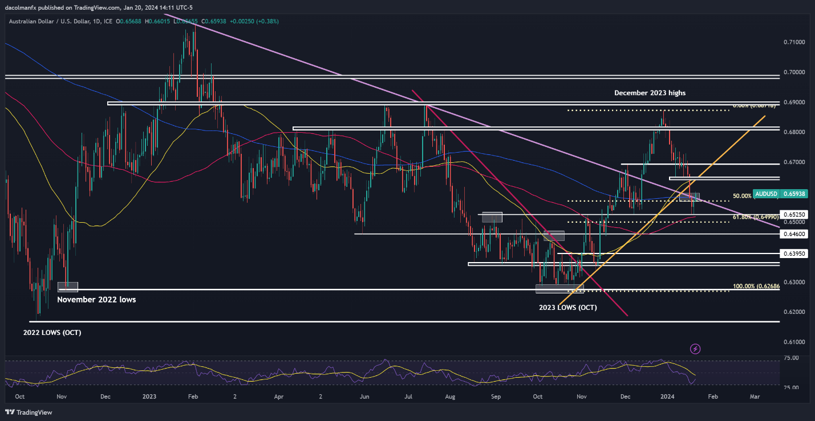Click the 2024 label on time axis
This screenshot has height=421, width=815.
coord(668,396)
